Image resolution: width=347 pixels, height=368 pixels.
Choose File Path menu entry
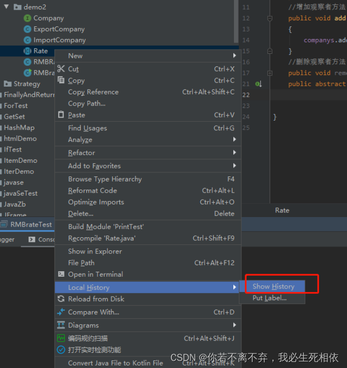(x=148, y=263)
